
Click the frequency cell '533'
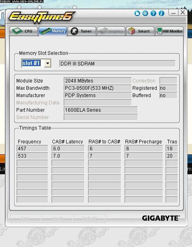(32, 156)
